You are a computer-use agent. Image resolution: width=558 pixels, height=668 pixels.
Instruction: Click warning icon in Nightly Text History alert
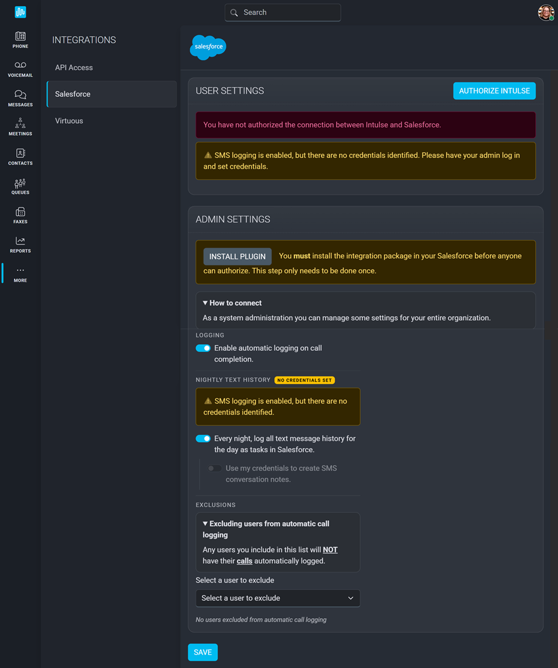point(207,401)
